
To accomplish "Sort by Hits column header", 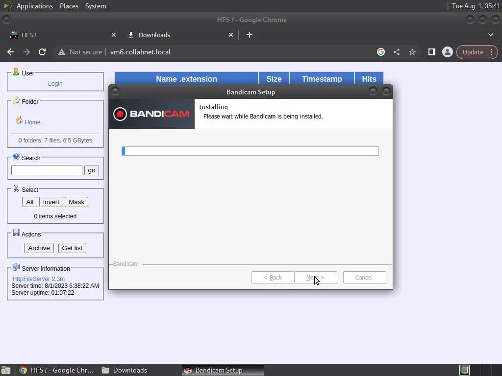I will click(x=369, y=79).
